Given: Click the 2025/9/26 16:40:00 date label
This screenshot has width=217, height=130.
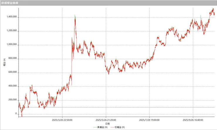Looking at the screenshot, I should 193,120.
